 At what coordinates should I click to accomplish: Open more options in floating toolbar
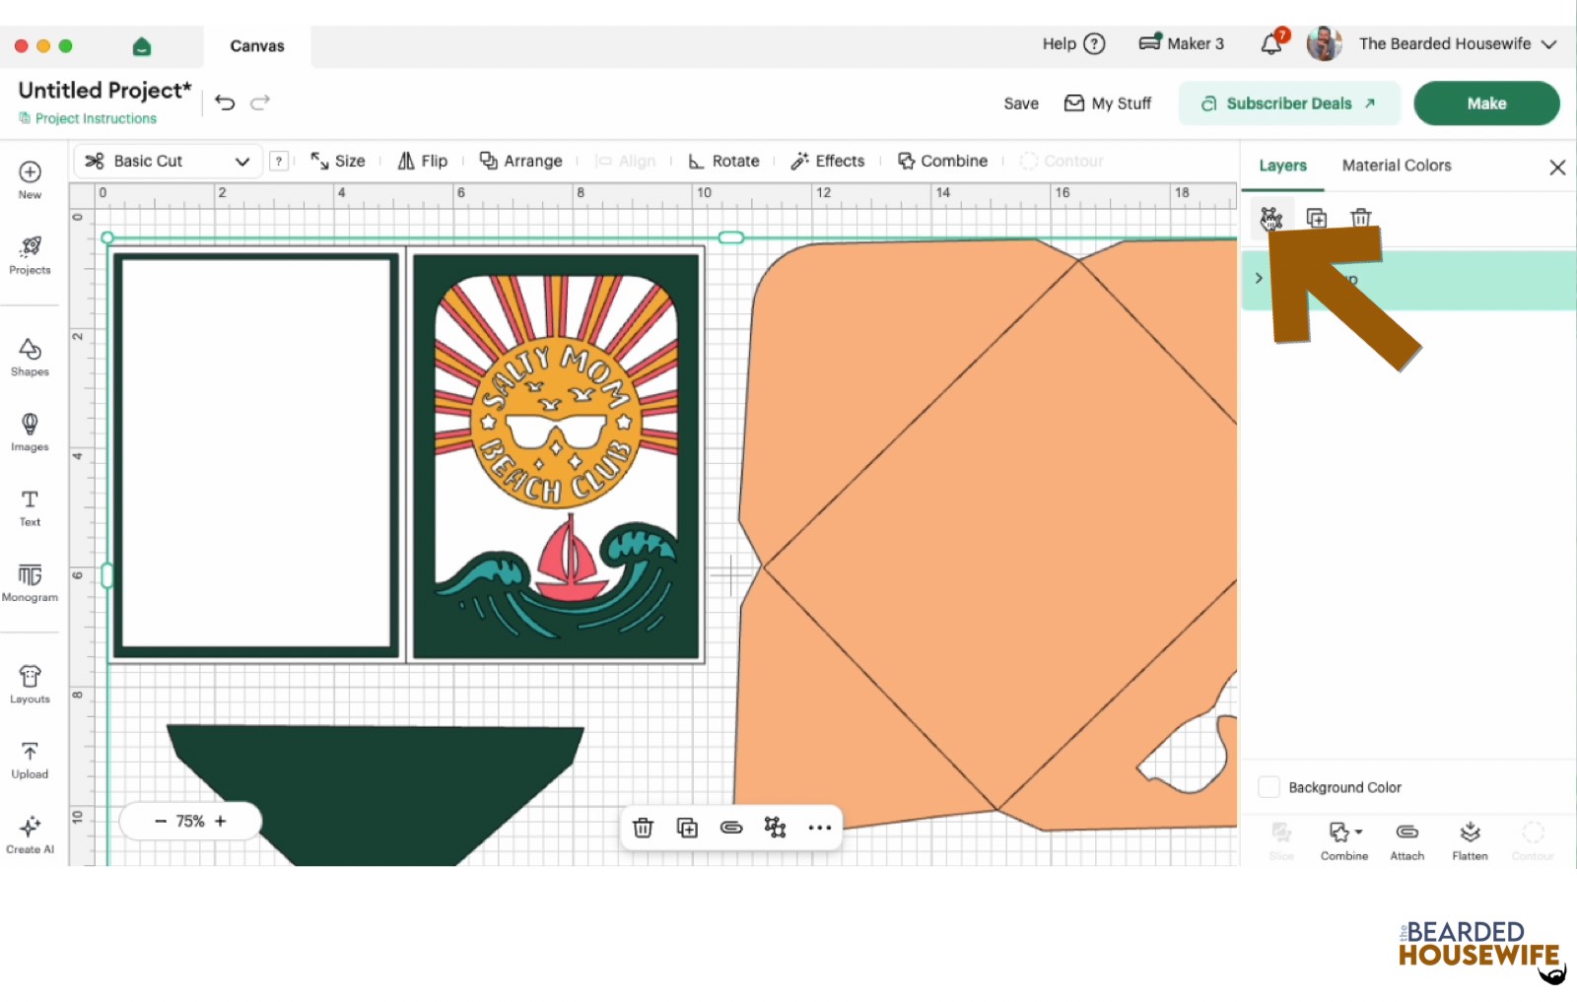pyautogui.click(x=820, y=828)
